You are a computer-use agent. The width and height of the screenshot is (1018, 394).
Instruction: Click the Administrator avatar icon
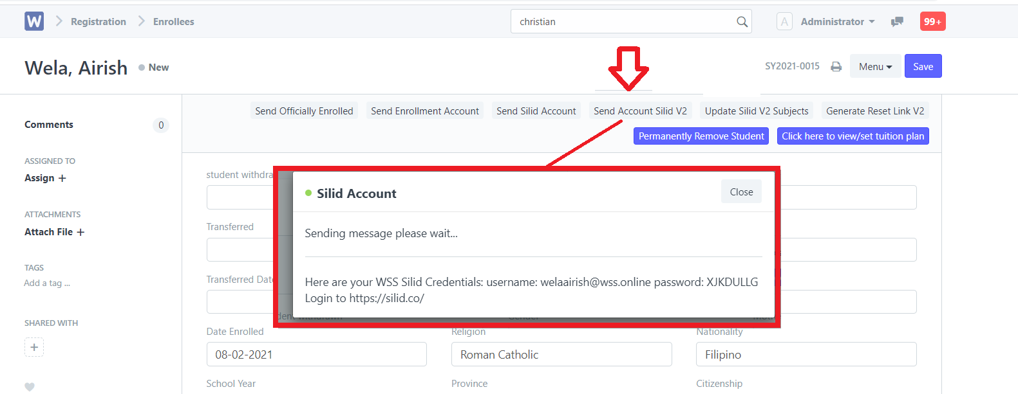[784, 22]
